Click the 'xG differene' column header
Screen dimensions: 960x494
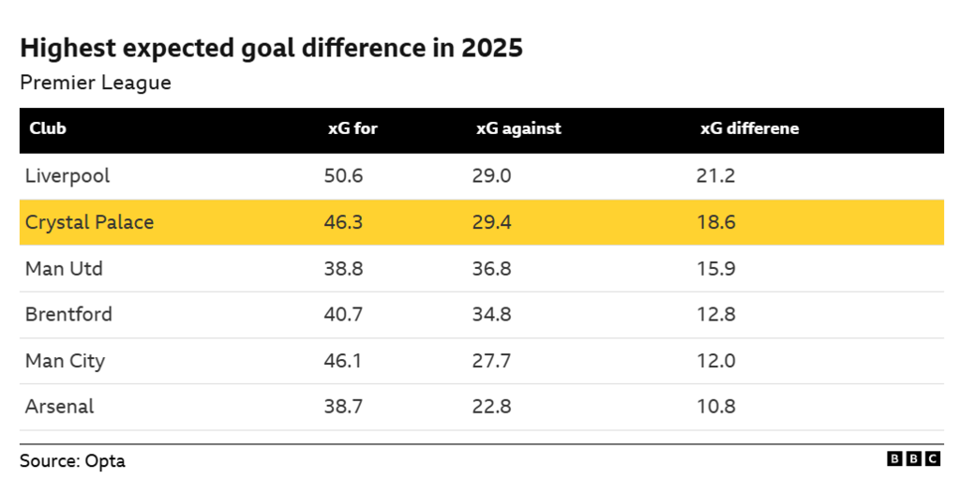click(x=749, y=128)
